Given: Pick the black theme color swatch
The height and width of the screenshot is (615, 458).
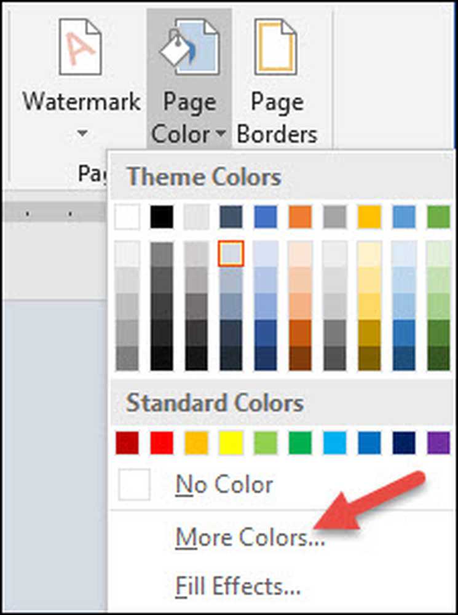Looking at the screenshot, I should tap(162, 217).
